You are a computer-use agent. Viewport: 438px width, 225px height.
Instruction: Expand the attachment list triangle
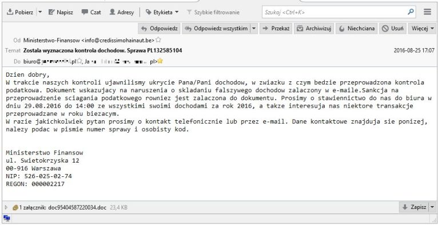[x=6, y=207]
